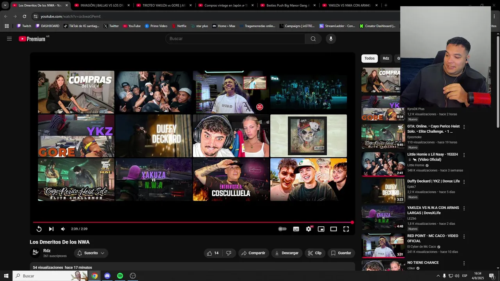Switch to INVASIÓN BALLAS VS tab
Viewport: 500px width, 281px height.
click(x=102, y=5)
